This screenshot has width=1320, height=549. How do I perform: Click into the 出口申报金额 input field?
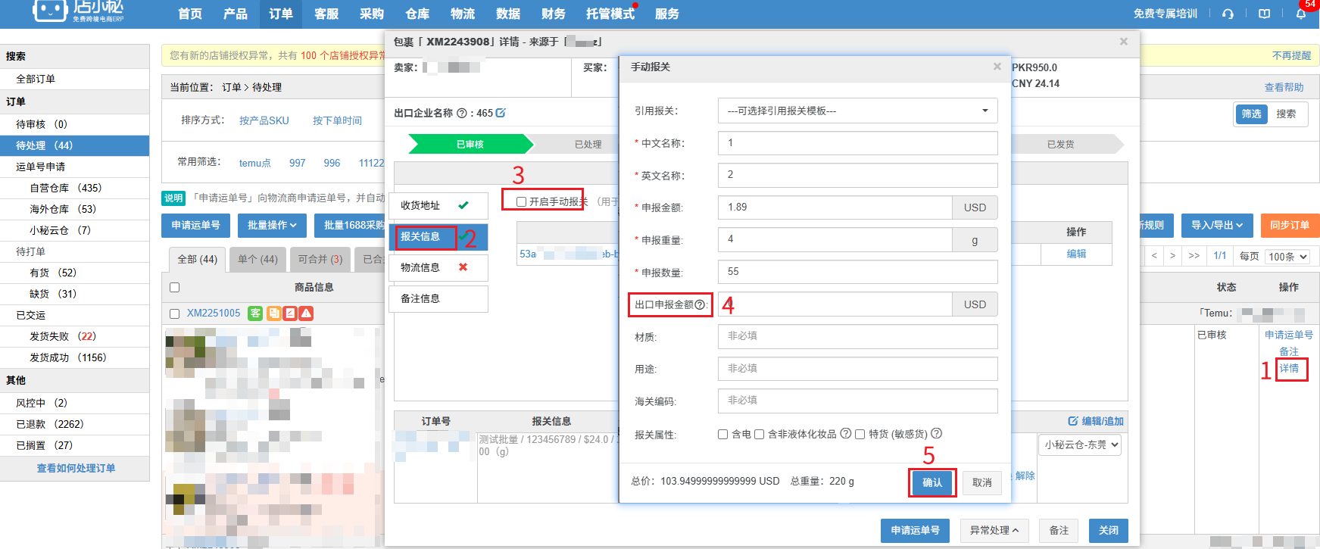tap(835, 304)
